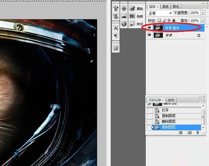This screenshot has width=209, height=166.
Task: Open the Histogram panel icon
Action: point(124,16)
